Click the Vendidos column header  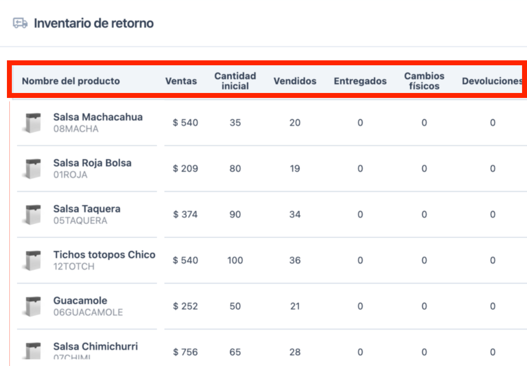[295, 81]
